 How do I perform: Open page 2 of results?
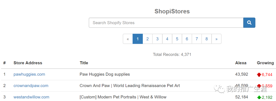coord(147,39)
